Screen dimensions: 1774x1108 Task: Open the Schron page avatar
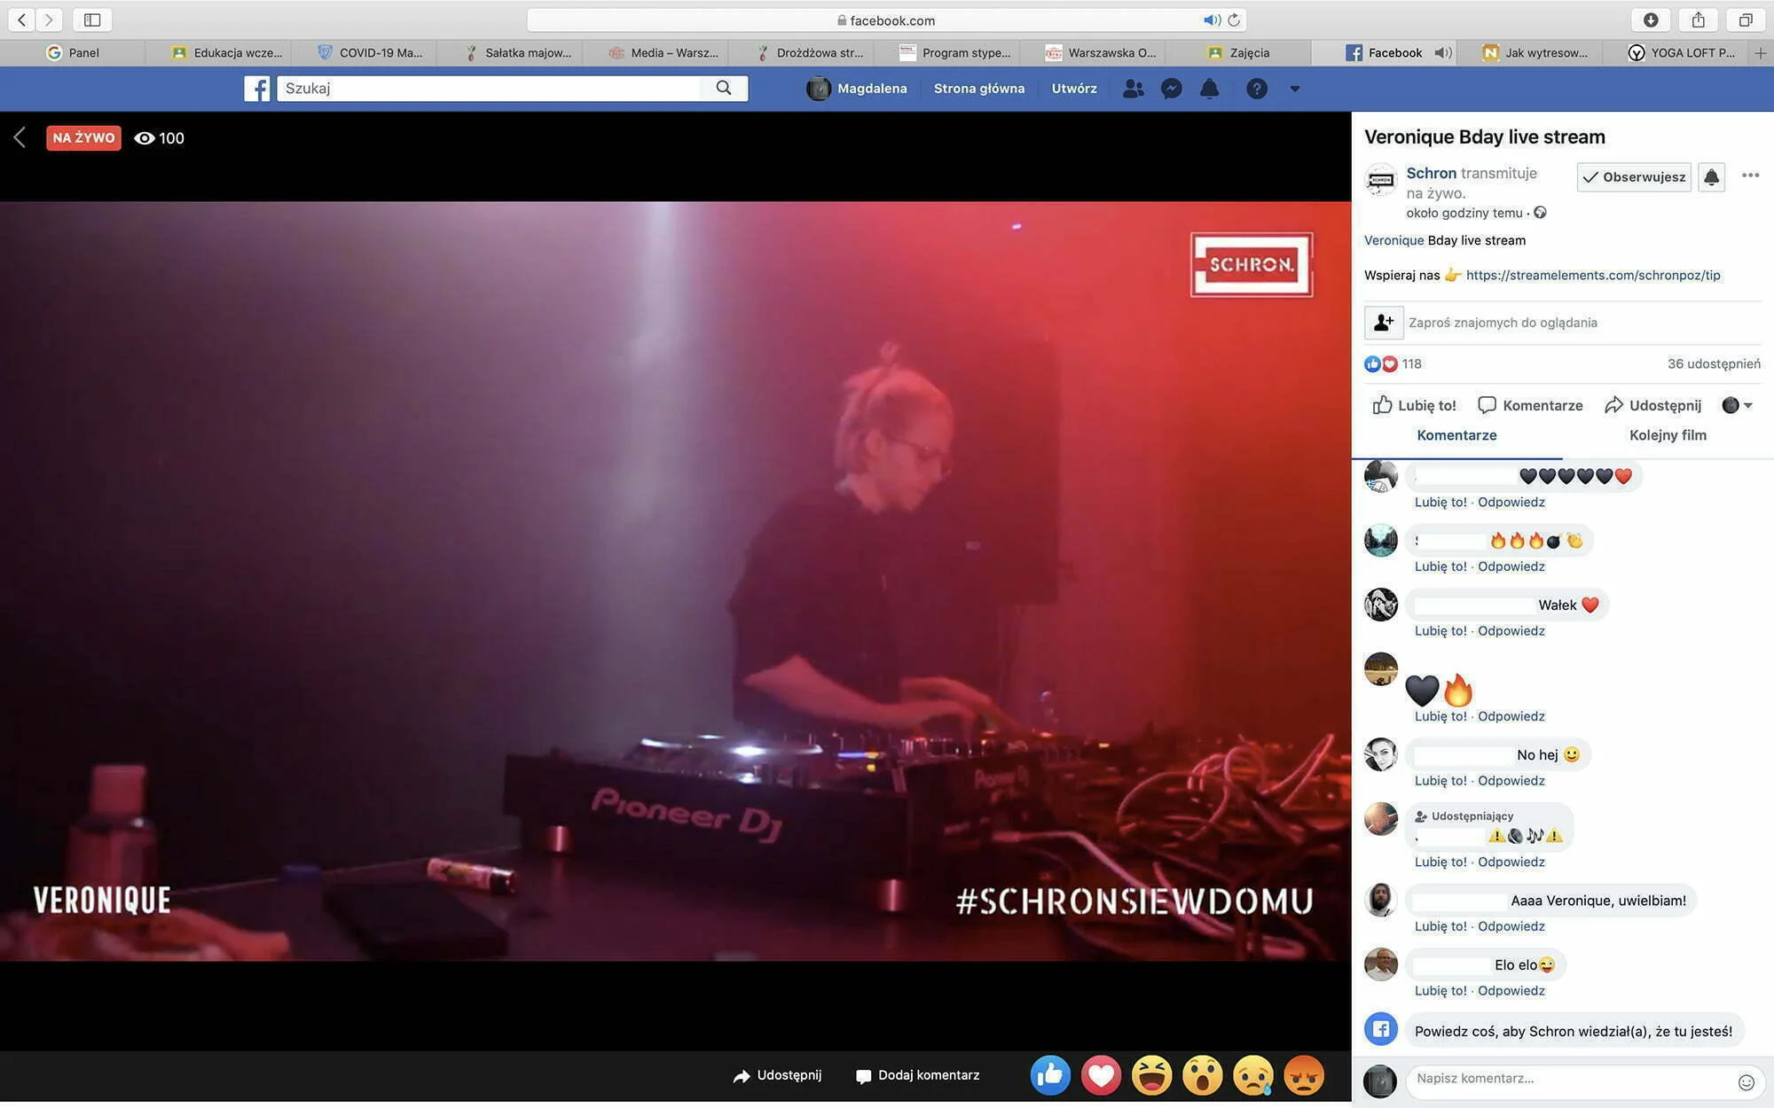[1380, 180]
